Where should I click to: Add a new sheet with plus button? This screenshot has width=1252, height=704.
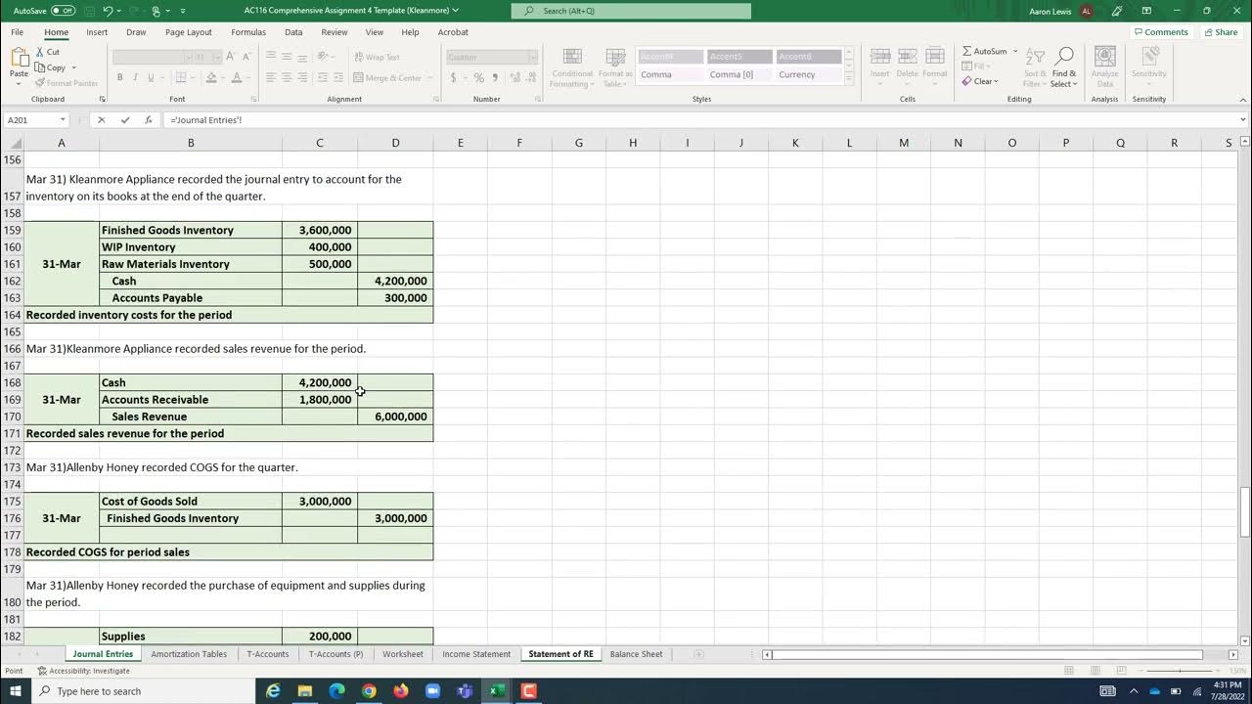(x=698, y=654)
